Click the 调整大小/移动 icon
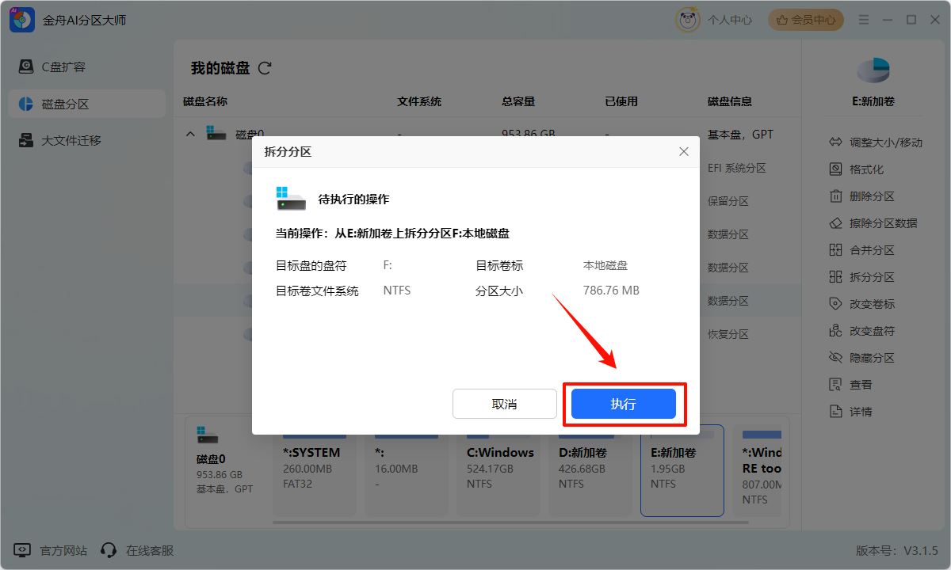 point(835,142)
